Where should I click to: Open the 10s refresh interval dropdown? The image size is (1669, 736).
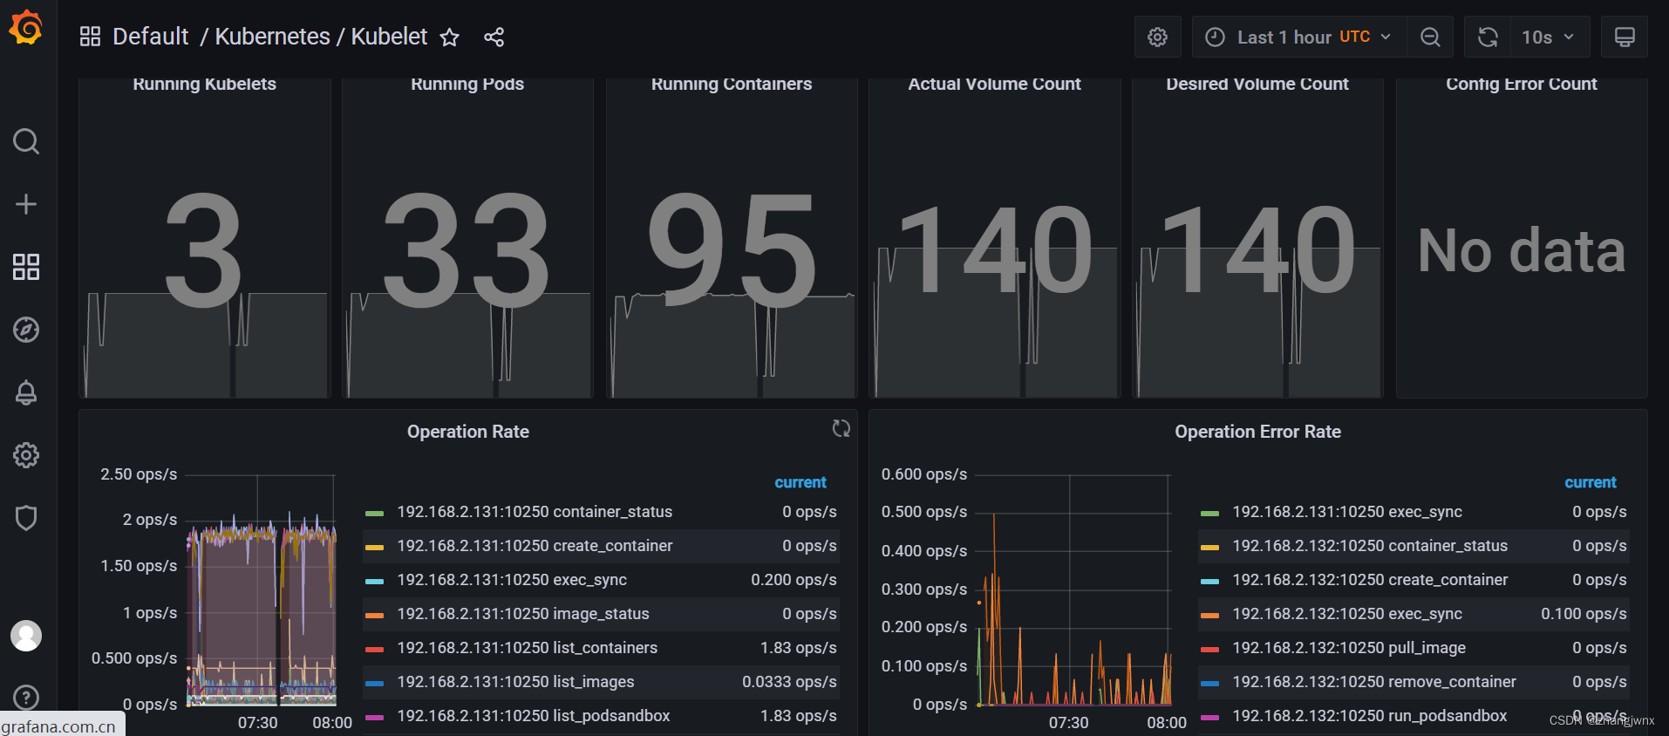(x=1549, y=37)
